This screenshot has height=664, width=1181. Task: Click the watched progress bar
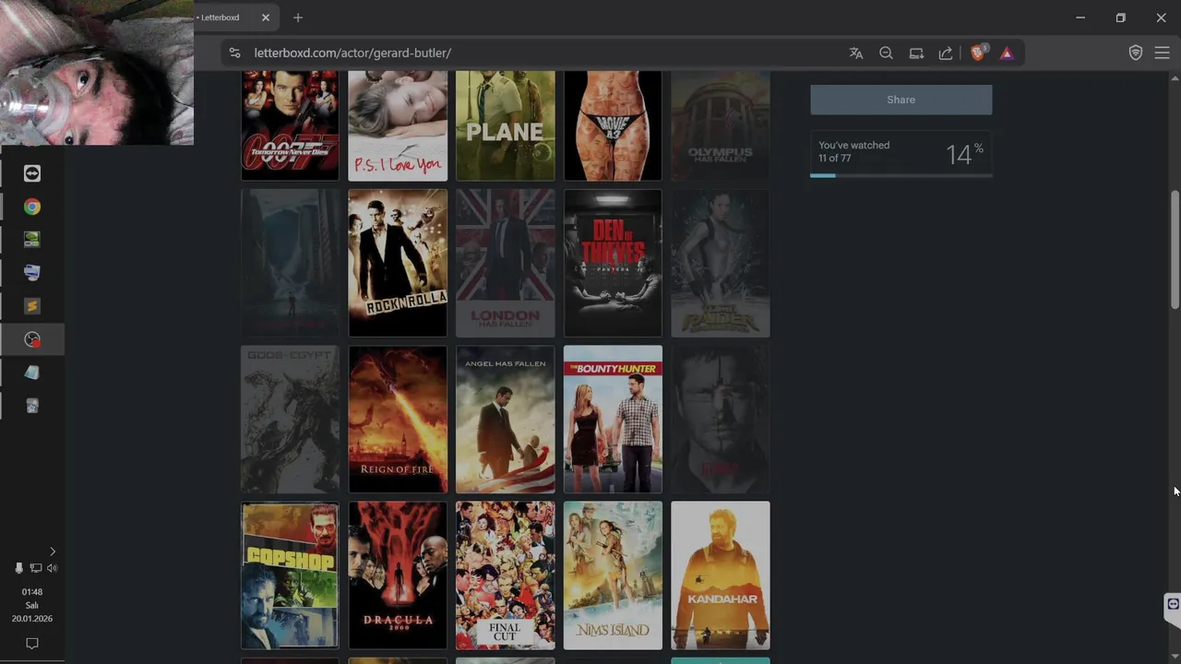tap(901, 175)
